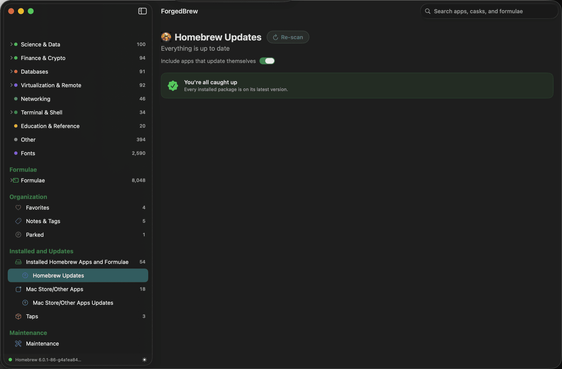Click the Taps box icon
This screenshot has height=369, width=562.
pyautogui.click(x=18, y=316)
